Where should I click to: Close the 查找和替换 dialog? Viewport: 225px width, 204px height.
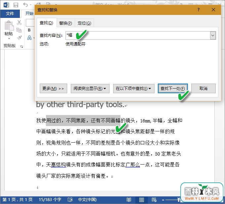point(213,10)
